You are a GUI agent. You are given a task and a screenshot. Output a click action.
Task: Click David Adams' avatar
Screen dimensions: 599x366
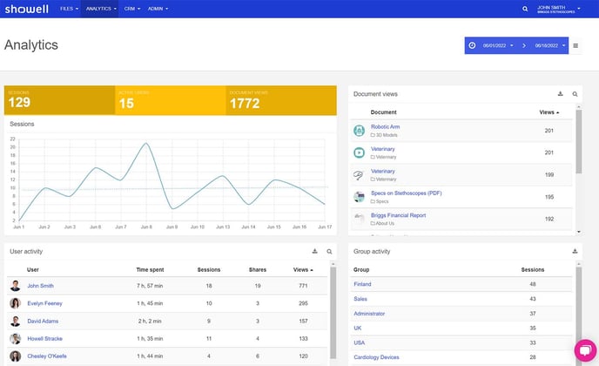click(16, 321)
